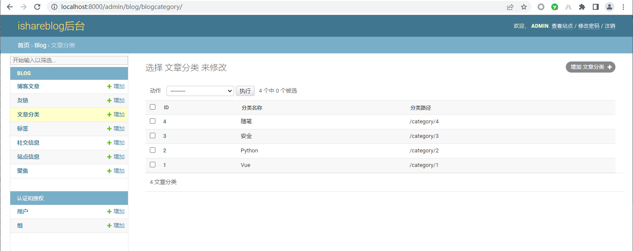This screenshot has height=251, width=633.
Task: Open the browser extensions puzzle icon
Action: point(582,7)
